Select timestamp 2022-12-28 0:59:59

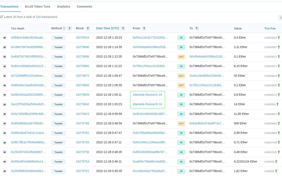point(109,114)
